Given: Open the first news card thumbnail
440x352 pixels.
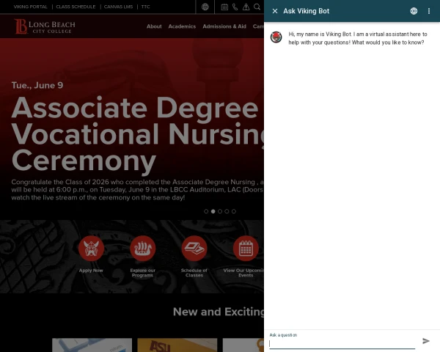Looking at the screenshot, I should pos(92,345).
